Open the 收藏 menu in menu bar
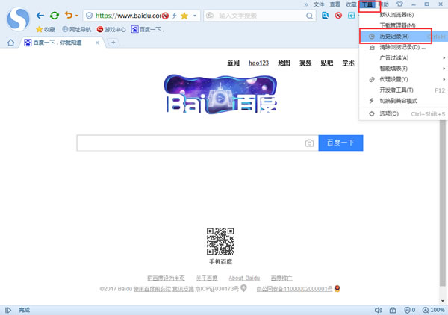The image size is (448, 315). [x=351, y=4]
